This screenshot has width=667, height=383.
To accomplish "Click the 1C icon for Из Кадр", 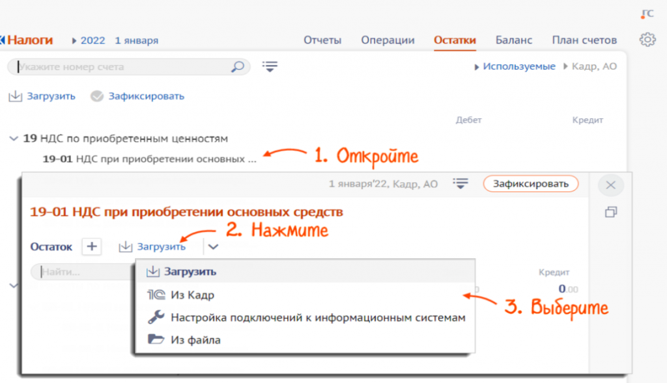I will pyautogui.click(x=155, y=295).
